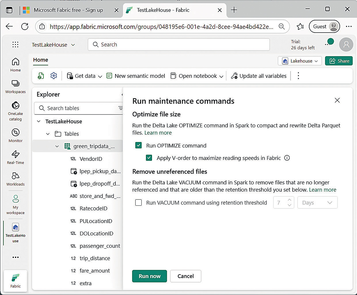Enable Run VACUUM command checkbox
The height and width of the screenshot is (295, 357).
[x=139, y=203]
